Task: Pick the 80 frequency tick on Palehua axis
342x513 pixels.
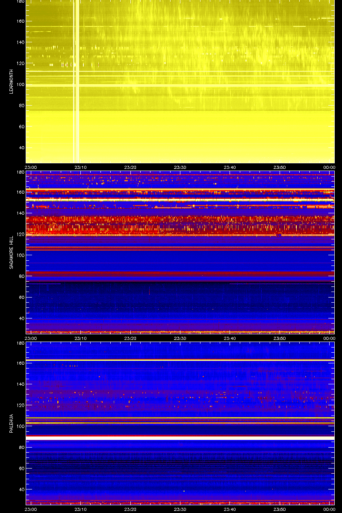Action: point(21,448)
